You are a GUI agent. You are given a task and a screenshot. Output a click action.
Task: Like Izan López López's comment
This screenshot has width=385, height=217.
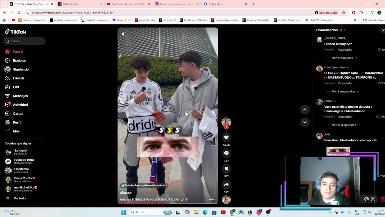380,83
